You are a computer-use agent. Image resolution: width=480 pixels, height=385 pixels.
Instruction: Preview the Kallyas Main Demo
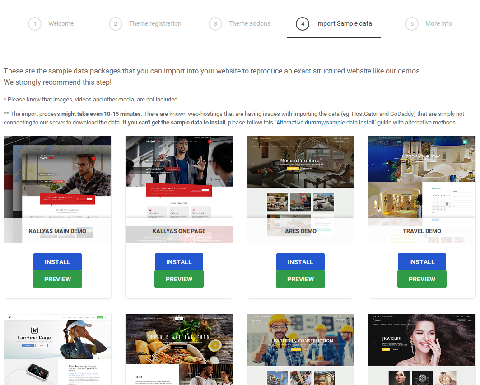[x=57, y=279]
